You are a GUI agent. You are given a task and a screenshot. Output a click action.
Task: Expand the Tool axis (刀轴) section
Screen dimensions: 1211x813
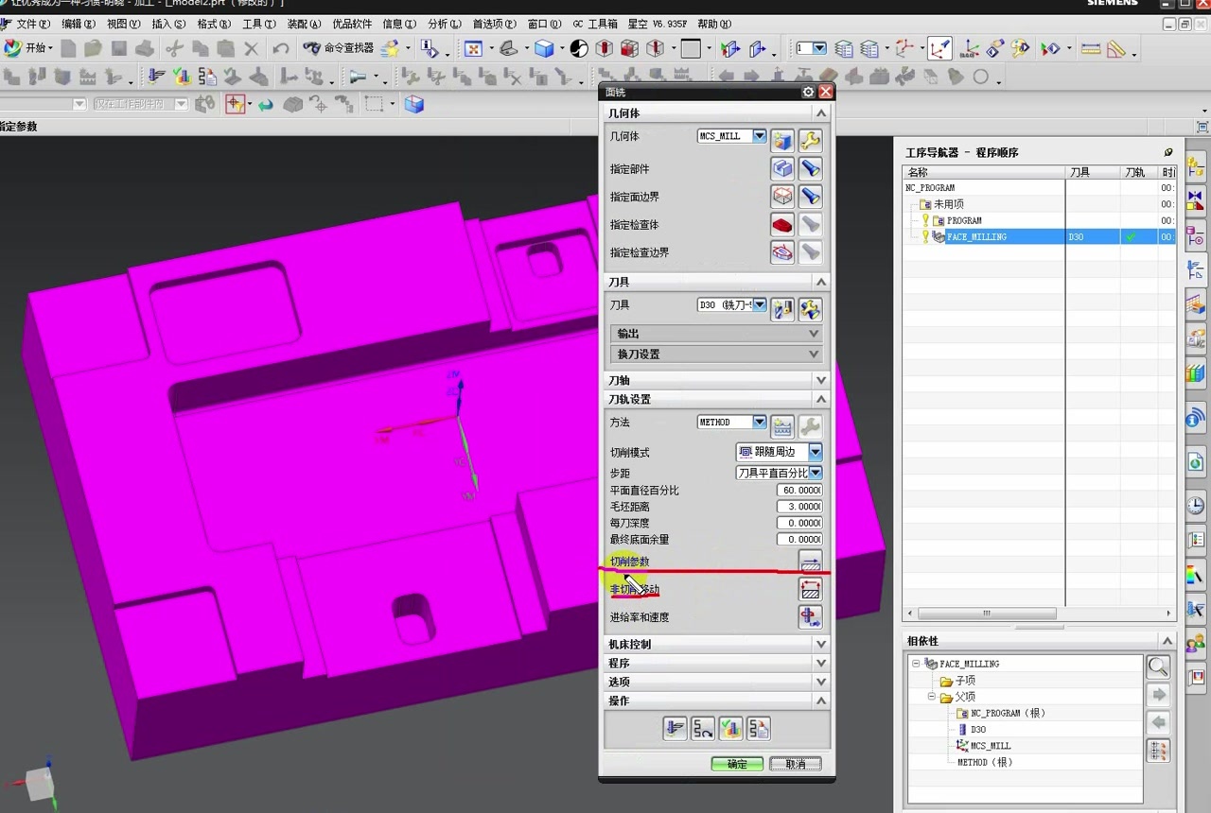coord(820,380)
